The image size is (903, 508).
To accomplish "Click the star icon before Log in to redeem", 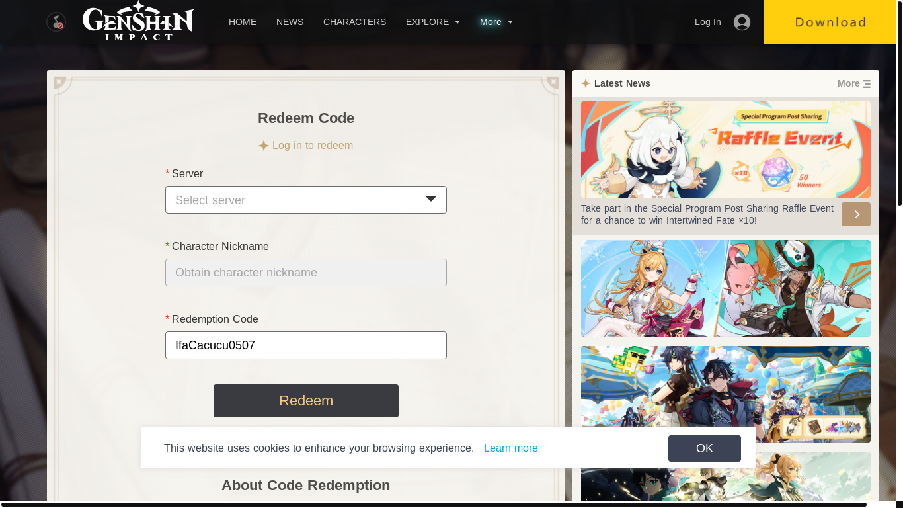I will 264,146.
